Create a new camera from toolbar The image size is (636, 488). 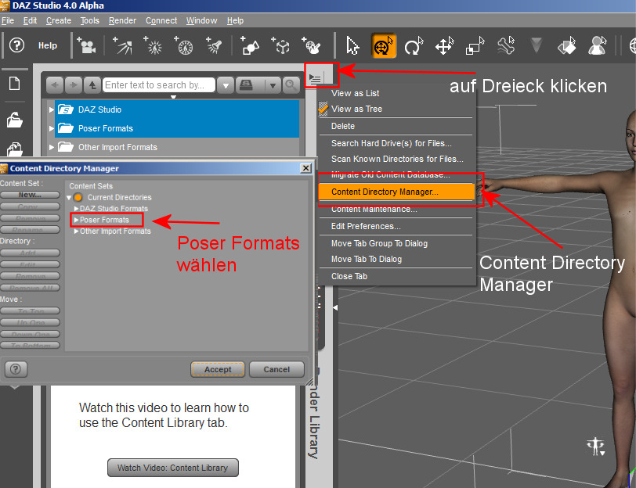point(87,45)
